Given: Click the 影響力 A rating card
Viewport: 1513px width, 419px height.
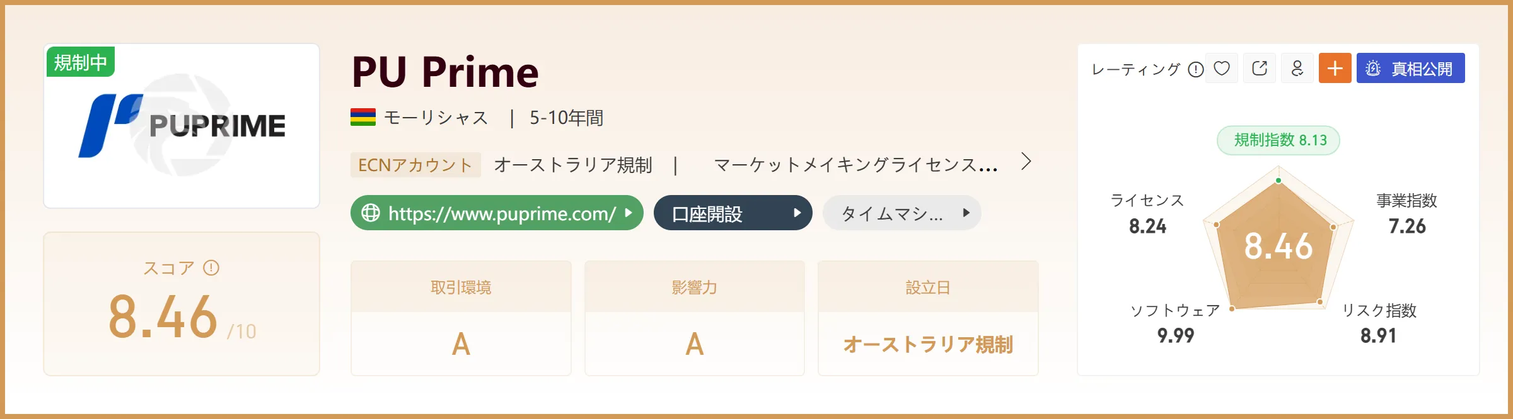Looking at the screenshot, I should point(695,318).
